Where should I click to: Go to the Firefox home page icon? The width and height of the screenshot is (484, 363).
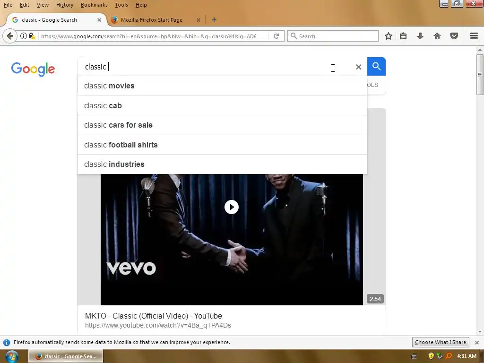pyautogui.click(x=437, y=36)
